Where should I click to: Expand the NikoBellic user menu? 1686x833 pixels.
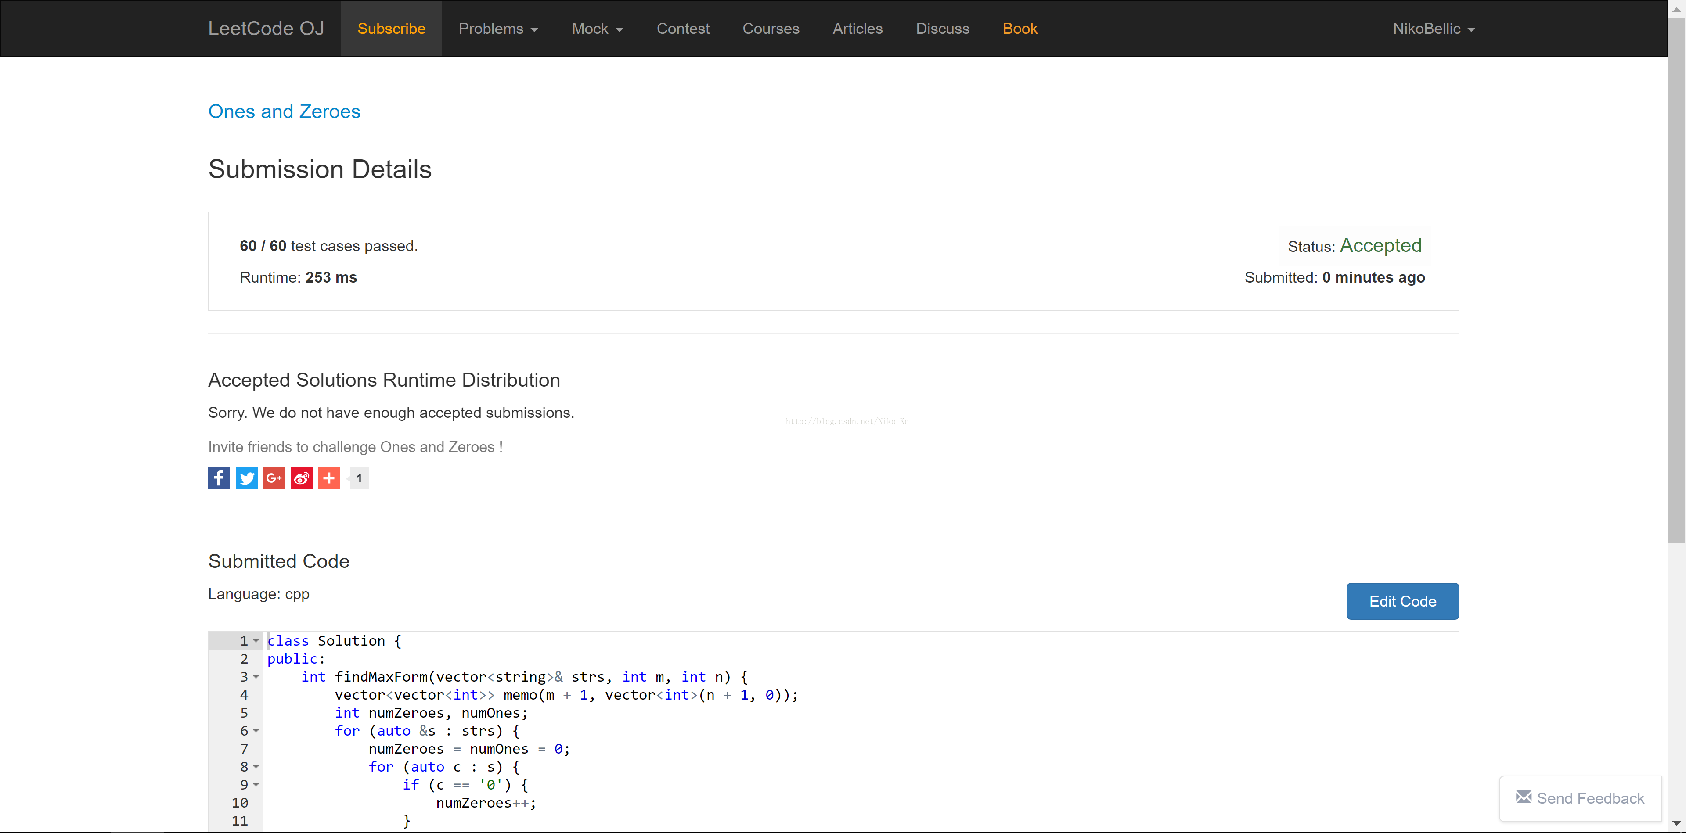click(1434, 29)
